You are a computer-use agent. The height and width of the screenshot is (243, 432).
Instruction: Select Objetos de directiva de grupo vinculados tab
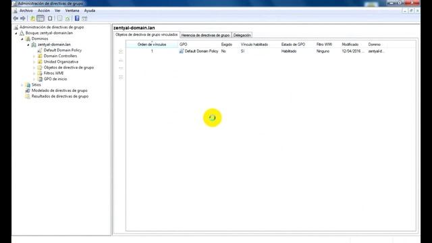click(146, 34)
